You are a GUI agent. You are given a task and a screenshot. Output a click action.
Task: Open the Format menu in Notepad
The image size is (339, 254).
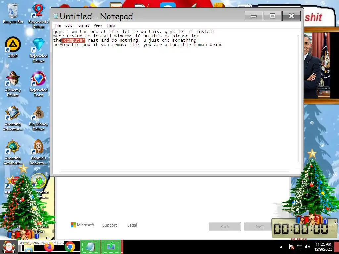(x=82, y=25)
